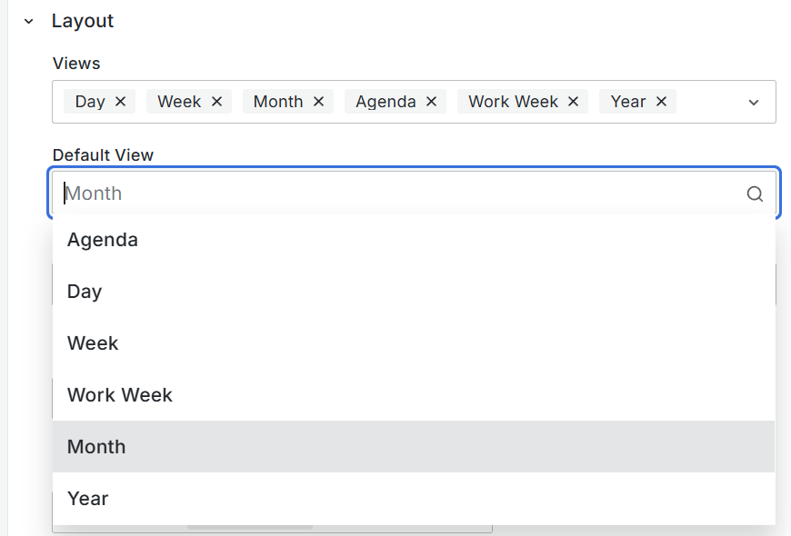Viewport: 791px width, 536px height.
Task: Click the Layout section heading
Action: 83,21
